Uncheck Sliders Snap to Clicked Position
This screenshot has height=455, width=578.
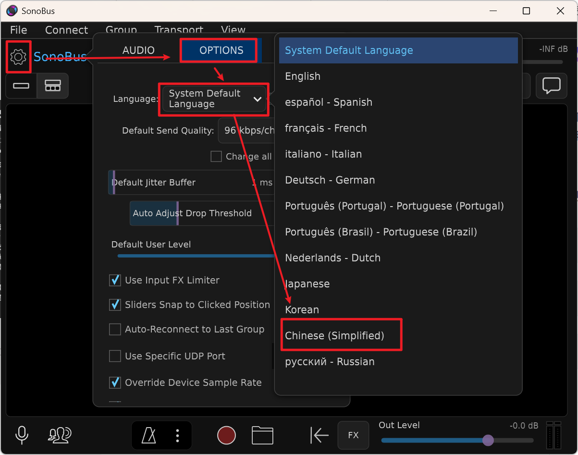115,305
